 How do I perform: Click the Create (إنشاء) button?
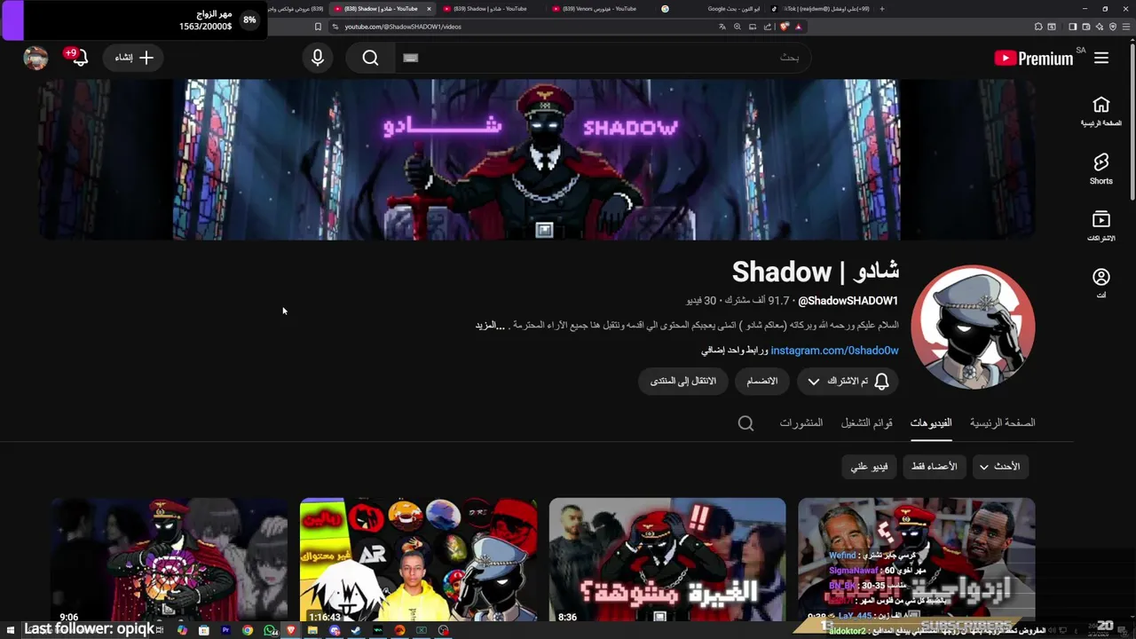coord(134,58)
